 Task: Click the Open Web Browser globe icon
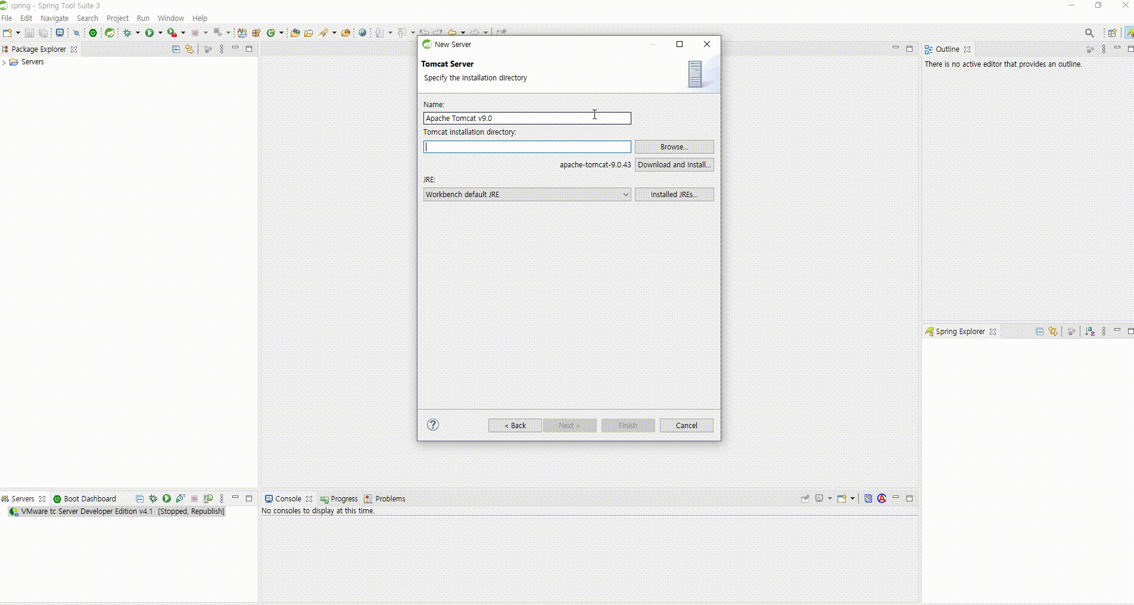(x=362, y=33)
